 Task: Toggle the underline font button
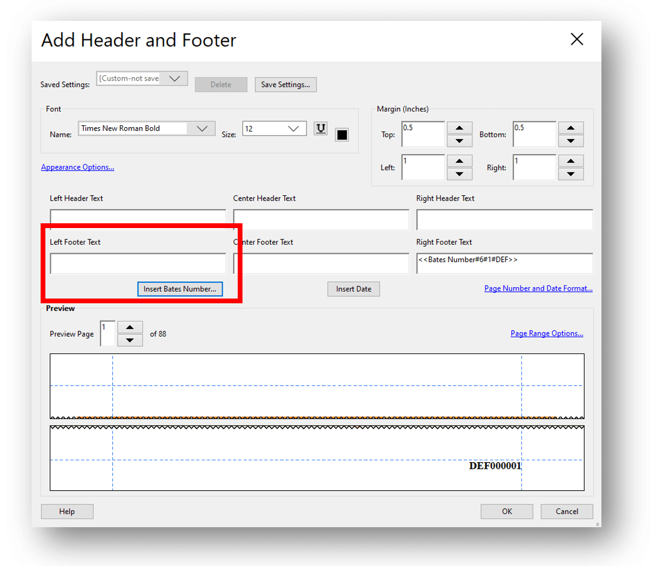pos(321,129)
